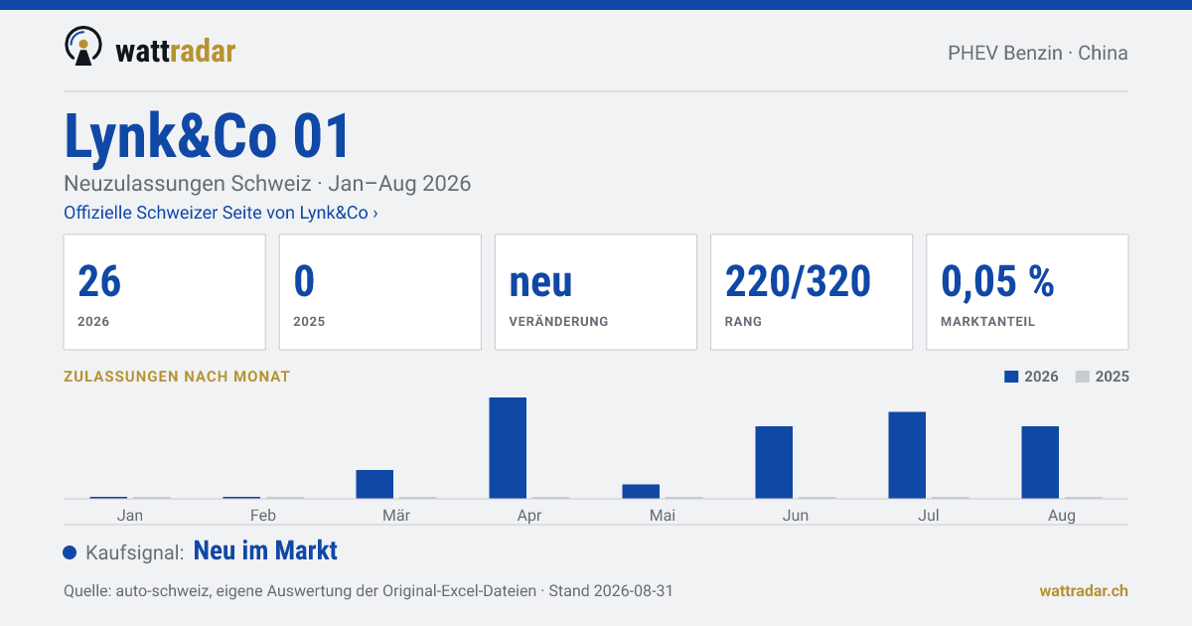This screenshot has width=1192, height=626.
Task: Click the Lynk&Co 01 title
Action: coord(208,135)
